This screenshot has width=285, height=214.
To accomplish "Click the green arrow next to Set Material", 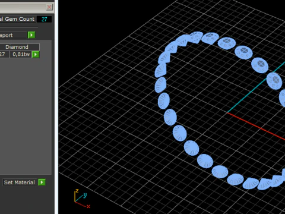I will pyautogui.click(x=42, y=182).
